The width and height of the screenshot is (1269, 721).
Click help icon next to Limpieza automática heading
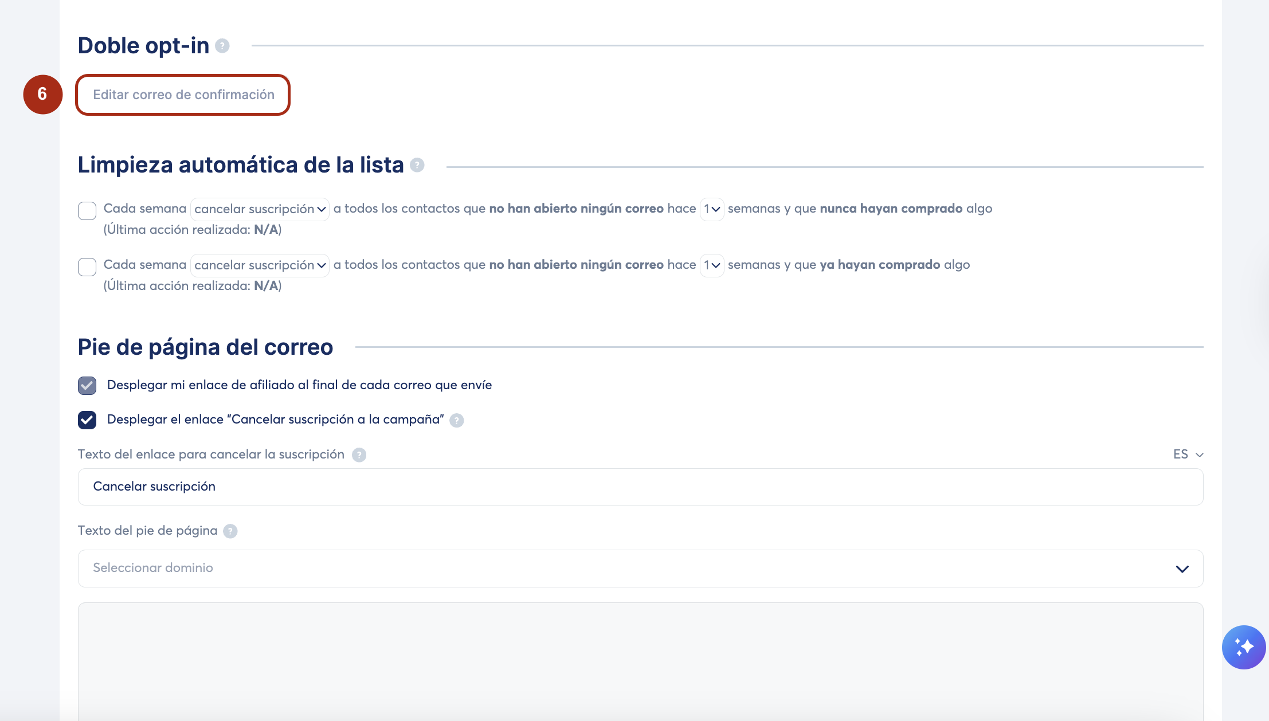[417, 165]
